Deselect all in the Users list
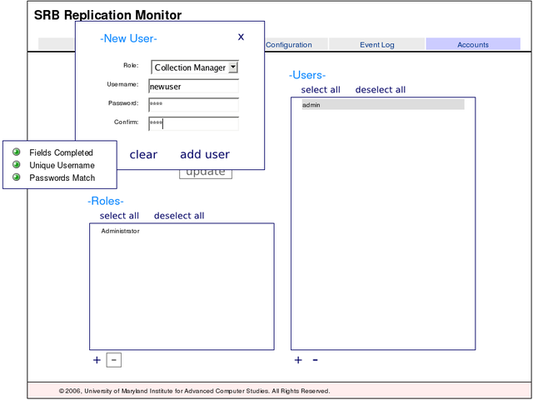This screenshot has height=400, width=533. pos(380,90)
